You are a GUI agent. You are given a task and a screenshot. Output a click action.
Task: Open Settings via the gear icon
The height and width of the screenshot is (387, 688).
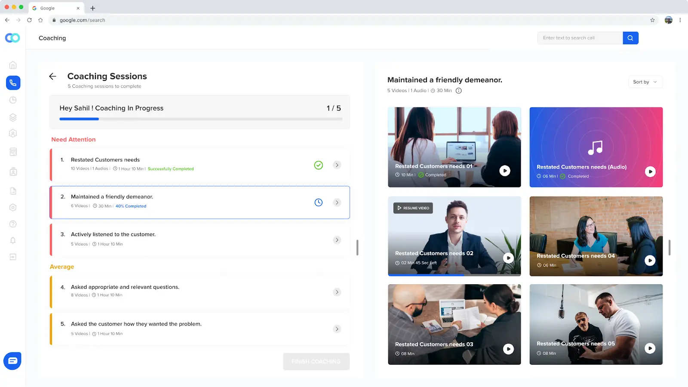[13, 207]
